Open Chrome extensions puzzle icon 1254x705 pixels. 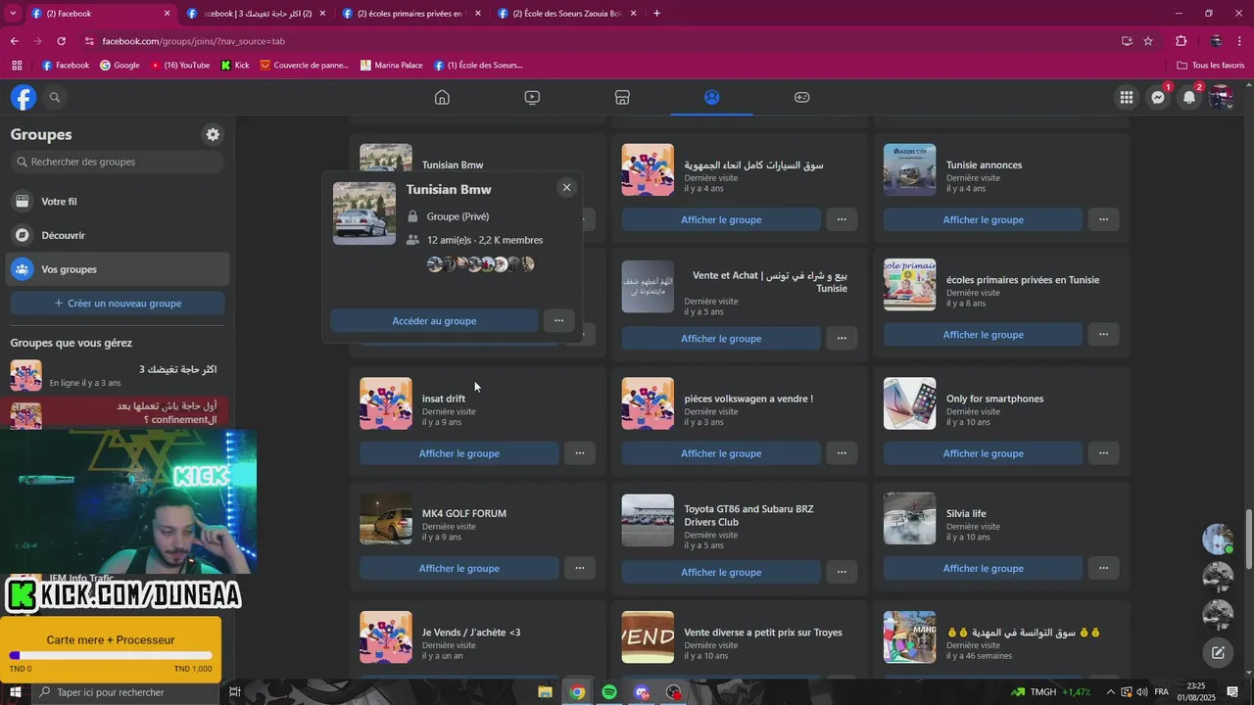(x=1181, y=41)
